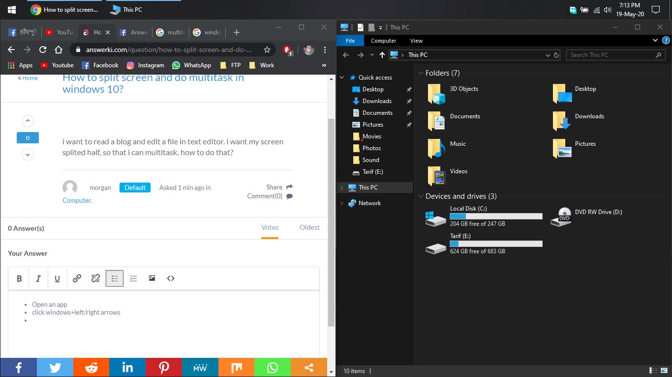Collapse the Folders (7) section
The height and width of the screenshot is (377, 672).
(x=421, y=73)
